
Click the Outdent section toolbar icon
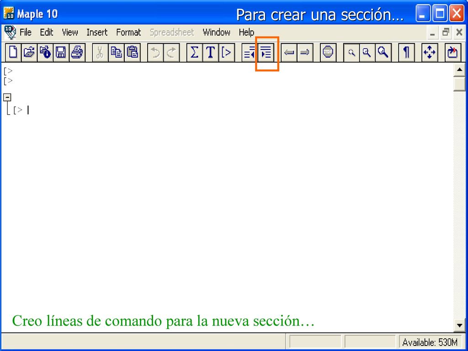249,53
